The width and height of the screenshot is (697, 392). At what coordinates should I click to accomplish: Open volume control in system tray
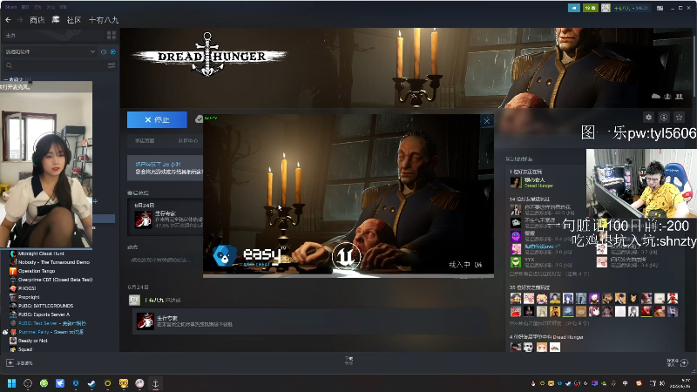(661, 383)
